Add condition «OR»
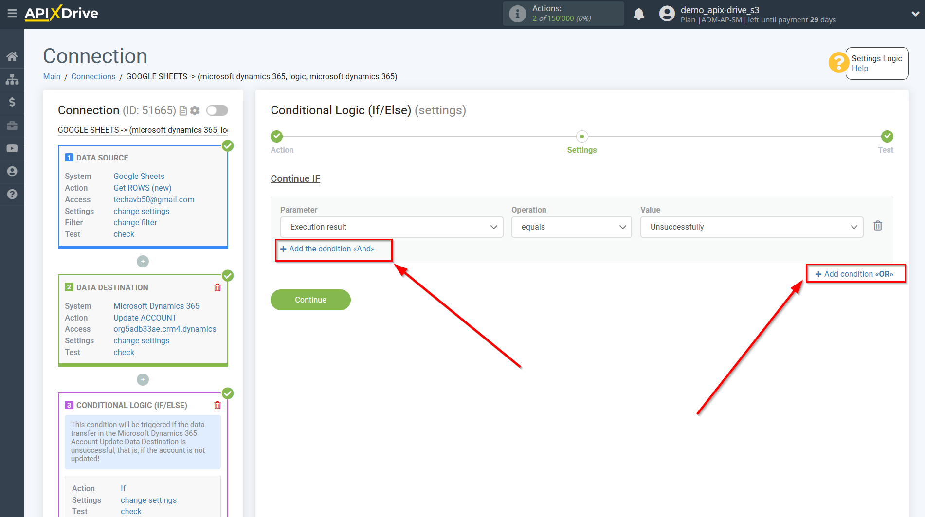Image resolution: width=925 pixels, height=517 pixels. [854, 274]
